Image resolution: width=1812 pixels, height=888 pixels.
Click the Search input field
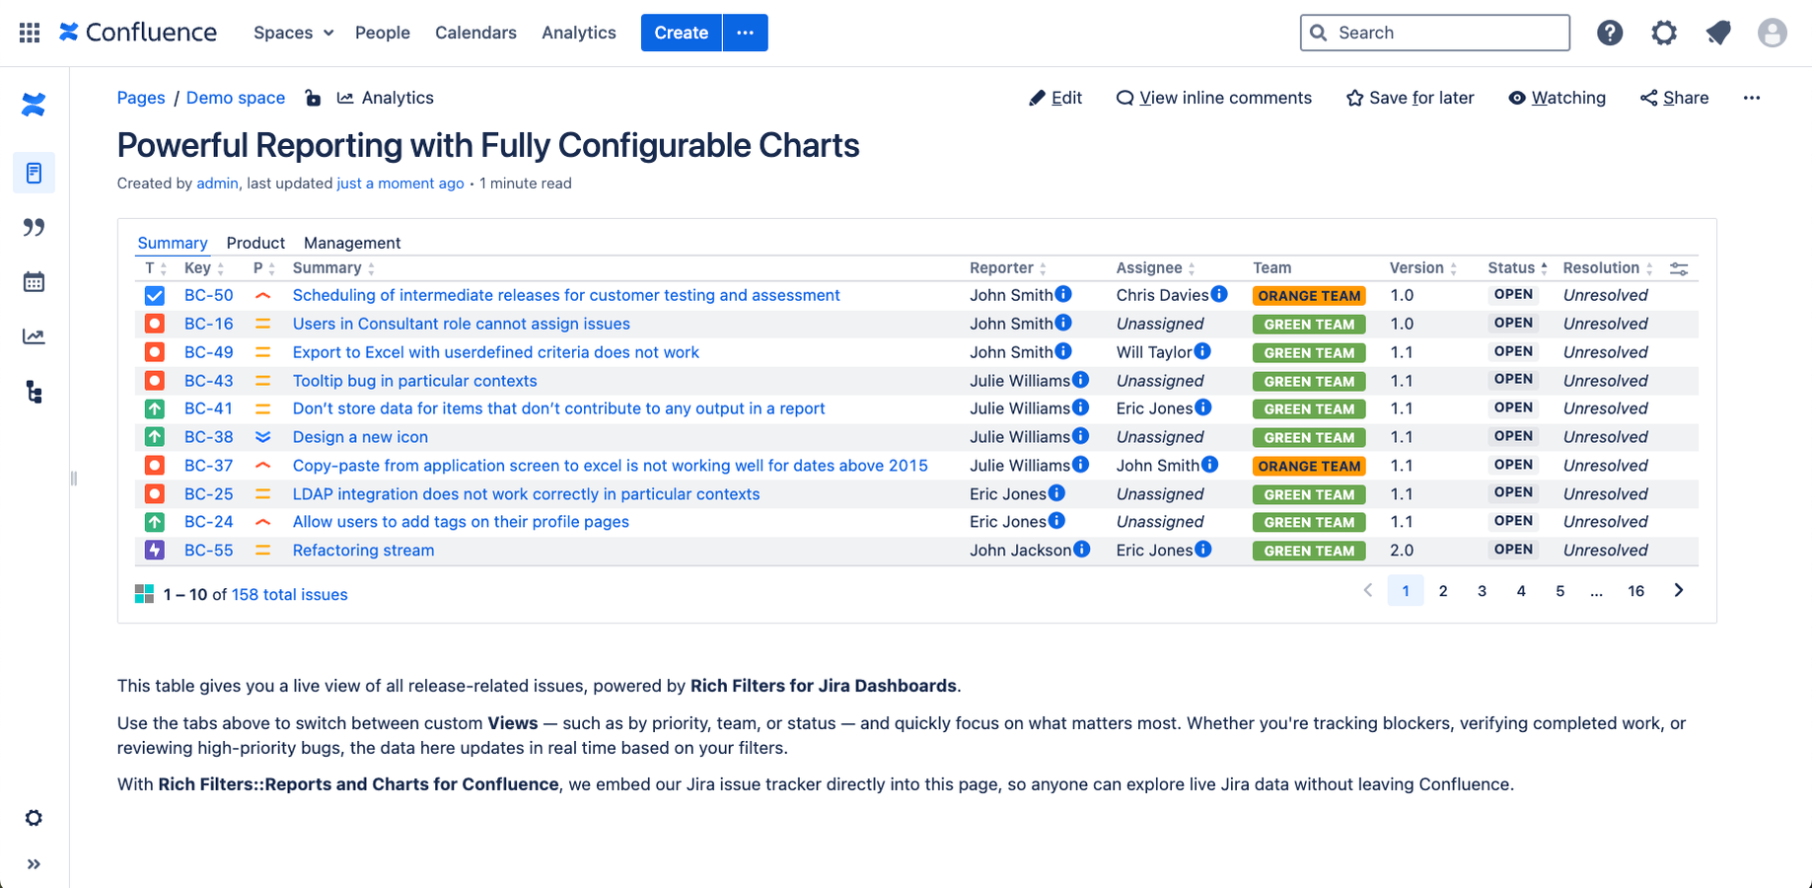click(x=1435, y=33)
